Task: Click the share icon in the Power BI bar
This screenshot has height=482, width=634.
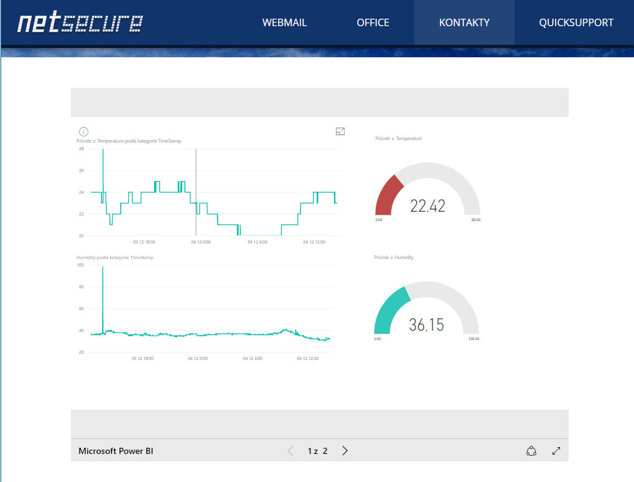Action: [x=531, y=450]
